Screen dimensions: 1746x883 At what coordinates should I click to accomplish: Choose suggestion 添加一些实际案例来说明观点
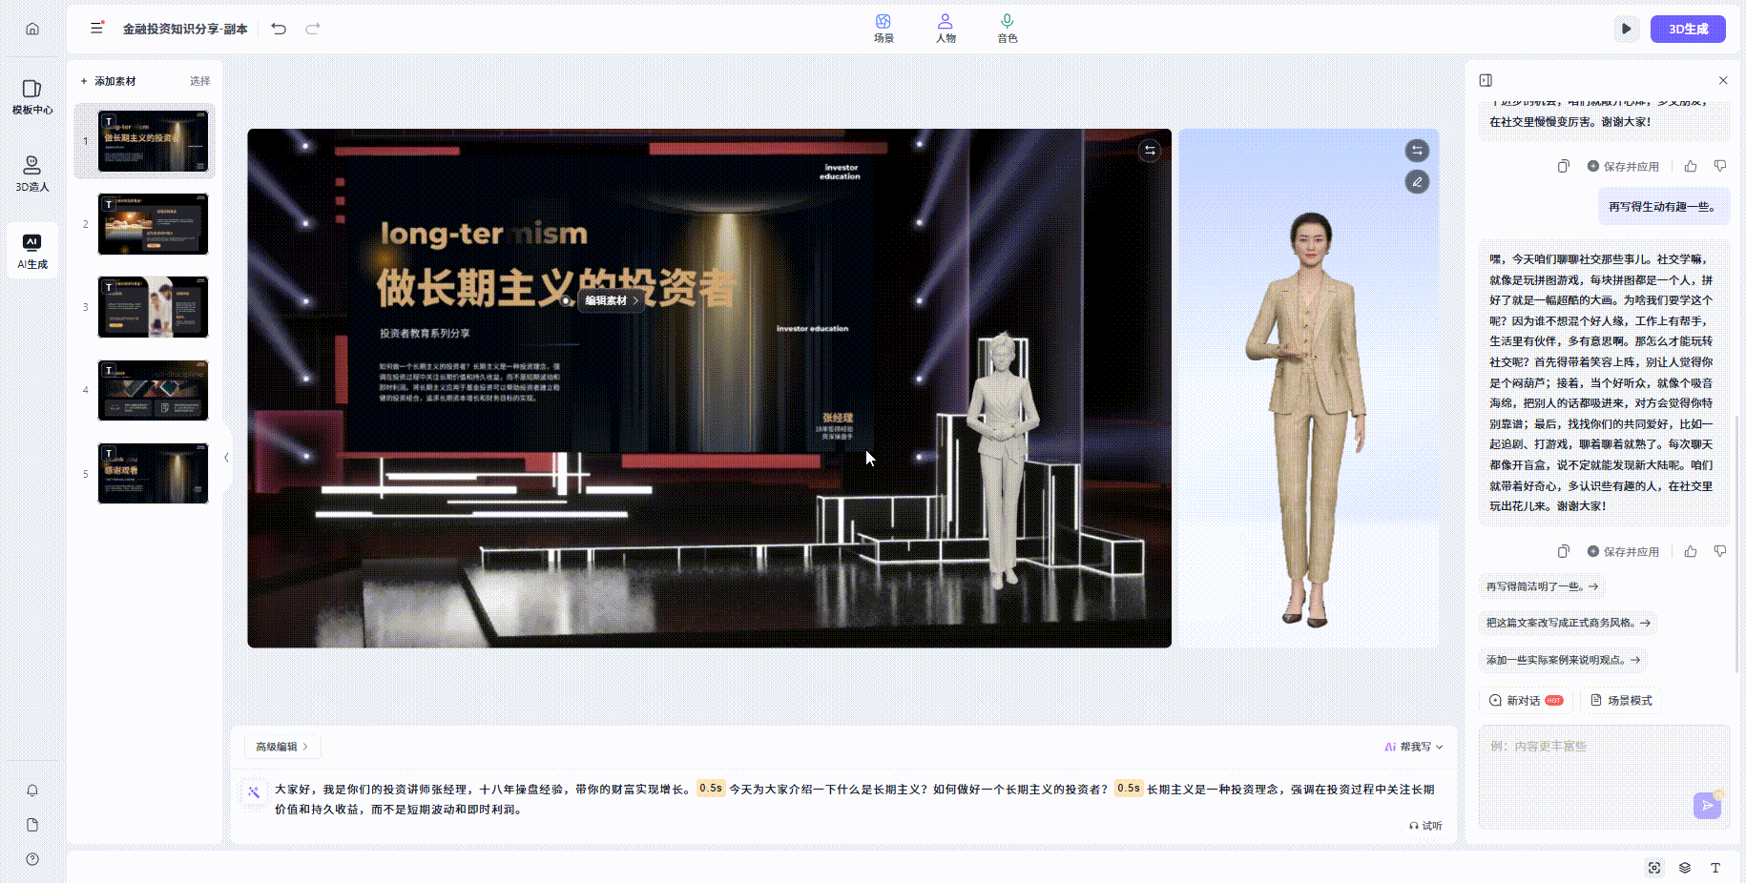1563,660
